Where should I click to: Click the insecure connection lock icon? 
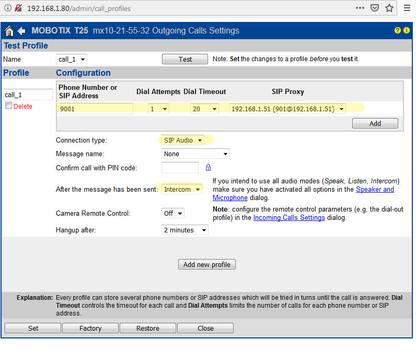coord(18,8)
